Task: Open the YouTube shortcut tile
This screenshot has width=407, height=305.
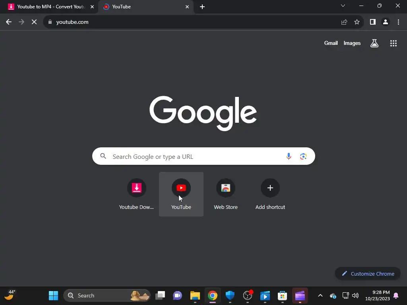Action: pos(181,194)
